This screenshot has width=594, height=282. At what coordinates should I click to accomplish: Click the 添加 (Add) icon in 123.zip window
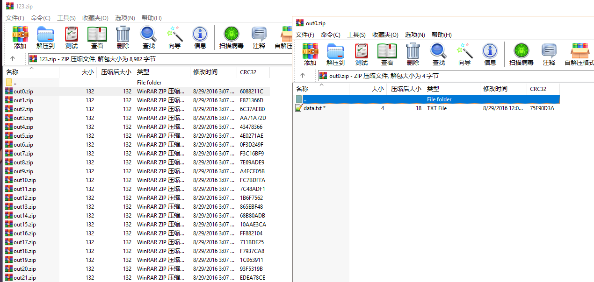[20, 37]
